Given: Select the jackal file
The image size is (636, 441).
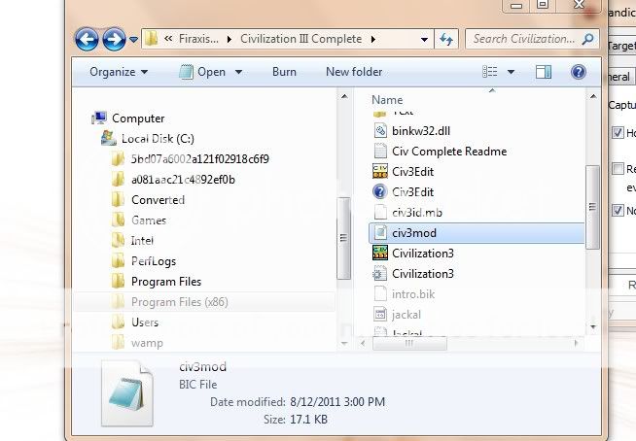Looking at the screenshot, I should point(406,315).
